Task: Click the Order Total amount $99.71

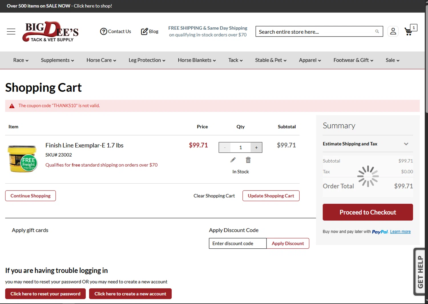Action: coord(403,186)
